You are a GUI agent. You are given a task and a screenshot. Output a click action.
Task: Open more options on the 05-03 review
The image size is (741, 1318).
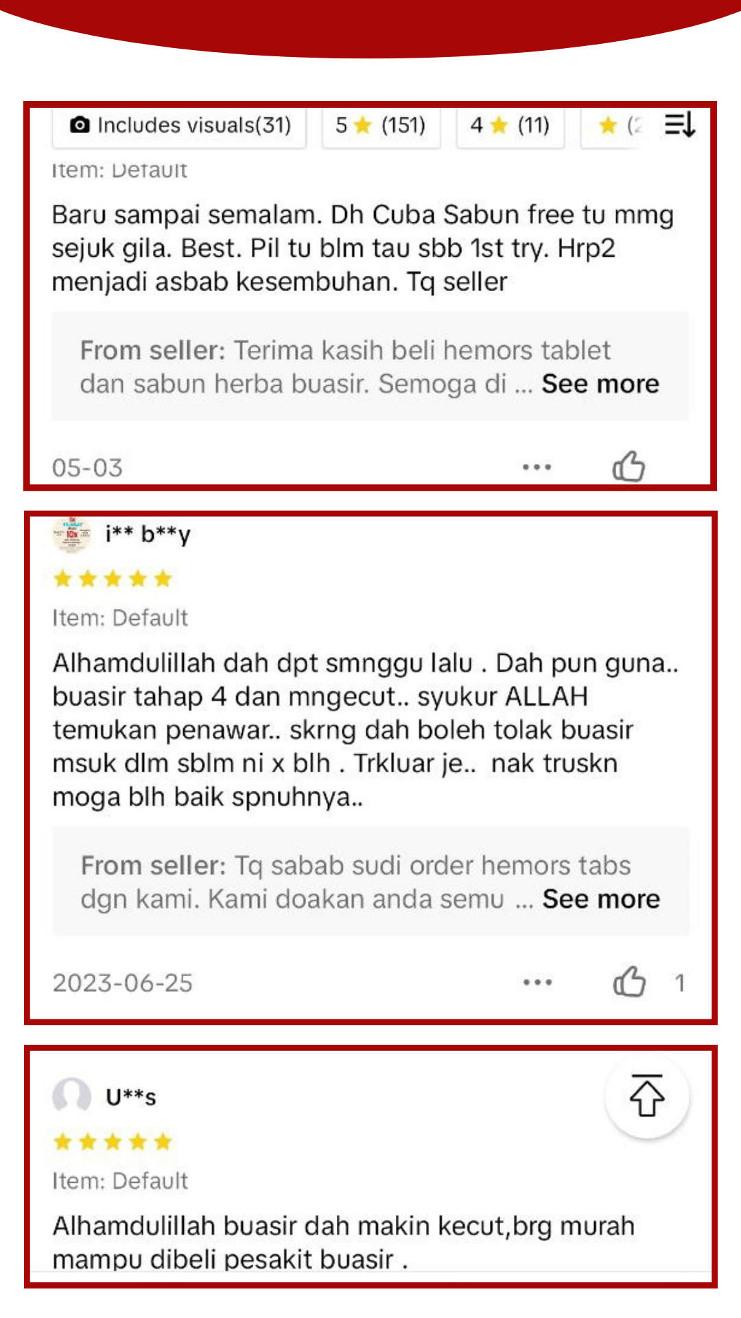(x=537, y=467)
